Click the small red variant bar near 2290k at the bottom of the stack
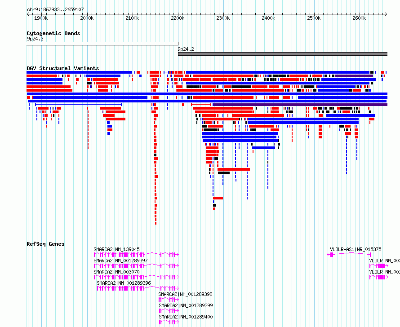The width and height of the screenshot is (400, 327). [x=214, y=209]
